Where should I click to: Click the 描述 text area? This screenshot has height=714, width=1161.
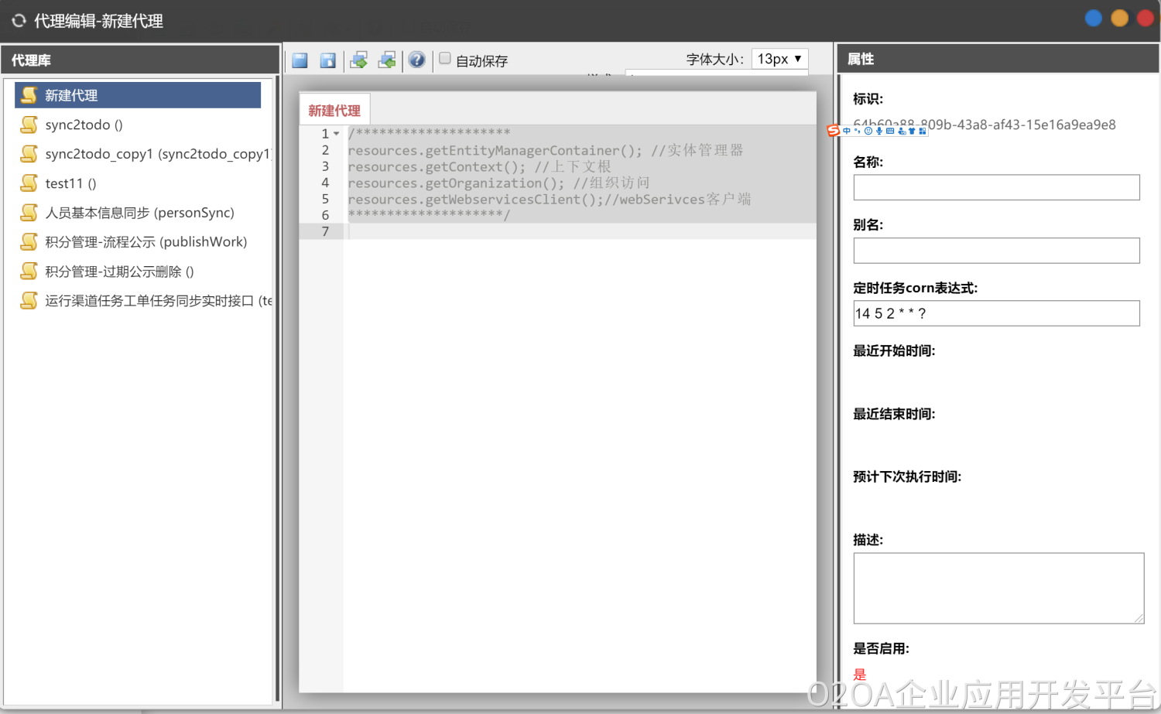click(998, 588)
